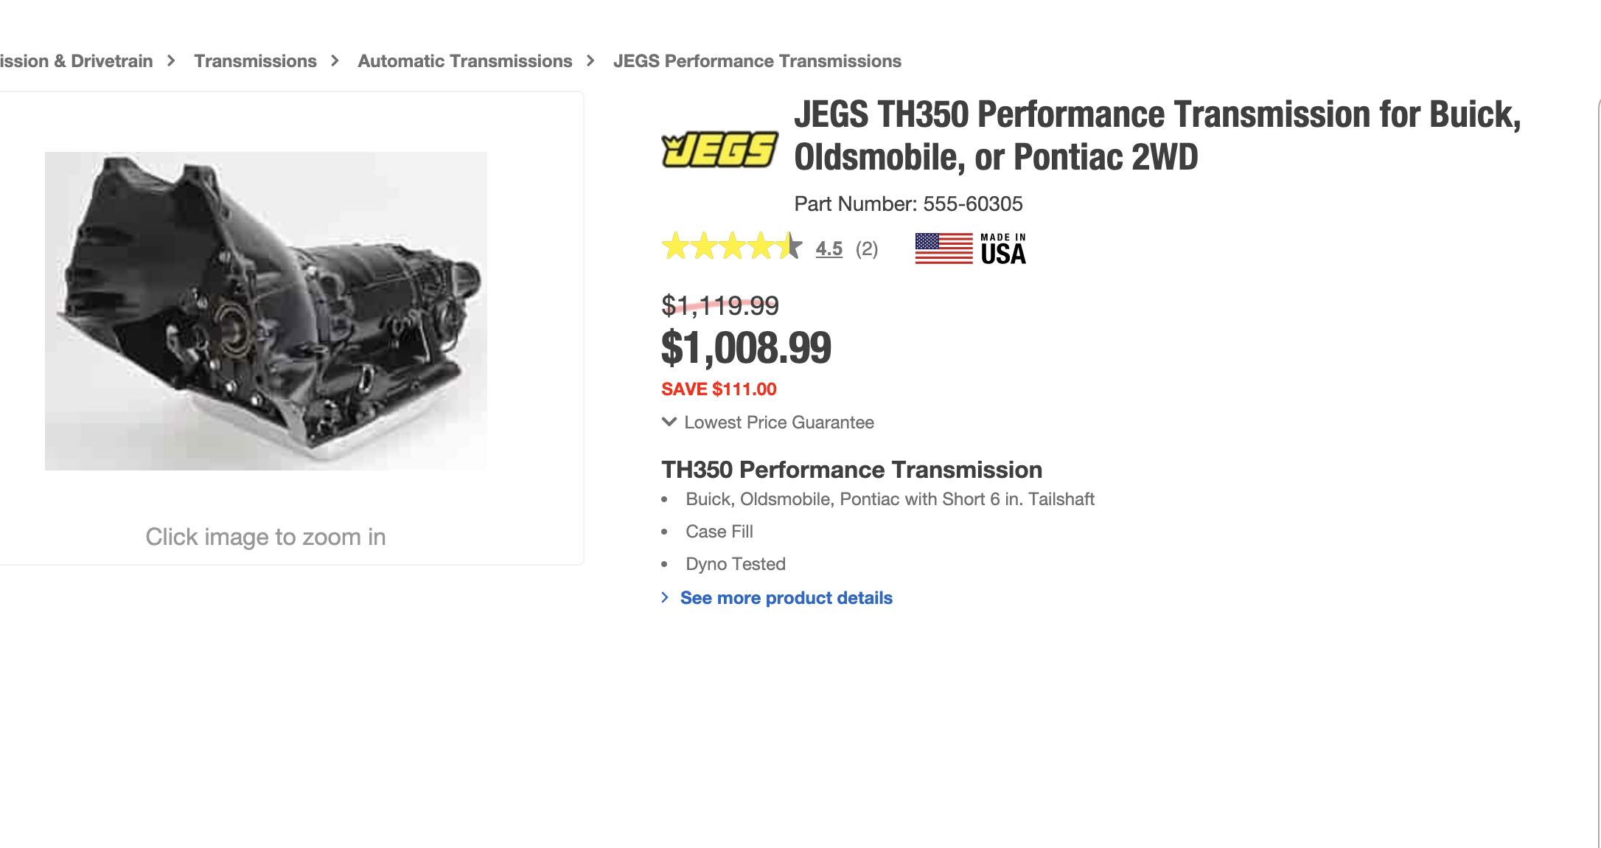
Task: Click the JEGS TH350 product title
Action: coord(1157,136)
